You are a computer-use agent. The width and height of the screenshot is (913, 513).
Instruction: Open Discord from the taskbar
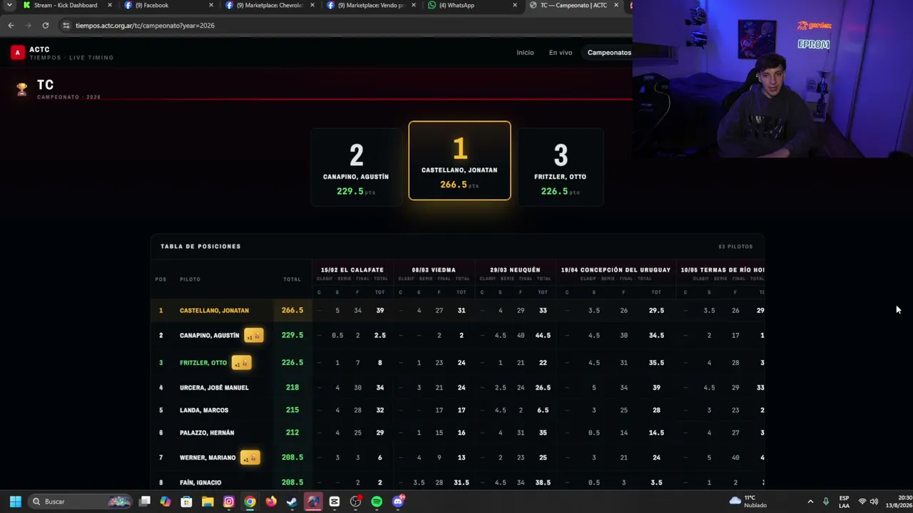(398, 502)
